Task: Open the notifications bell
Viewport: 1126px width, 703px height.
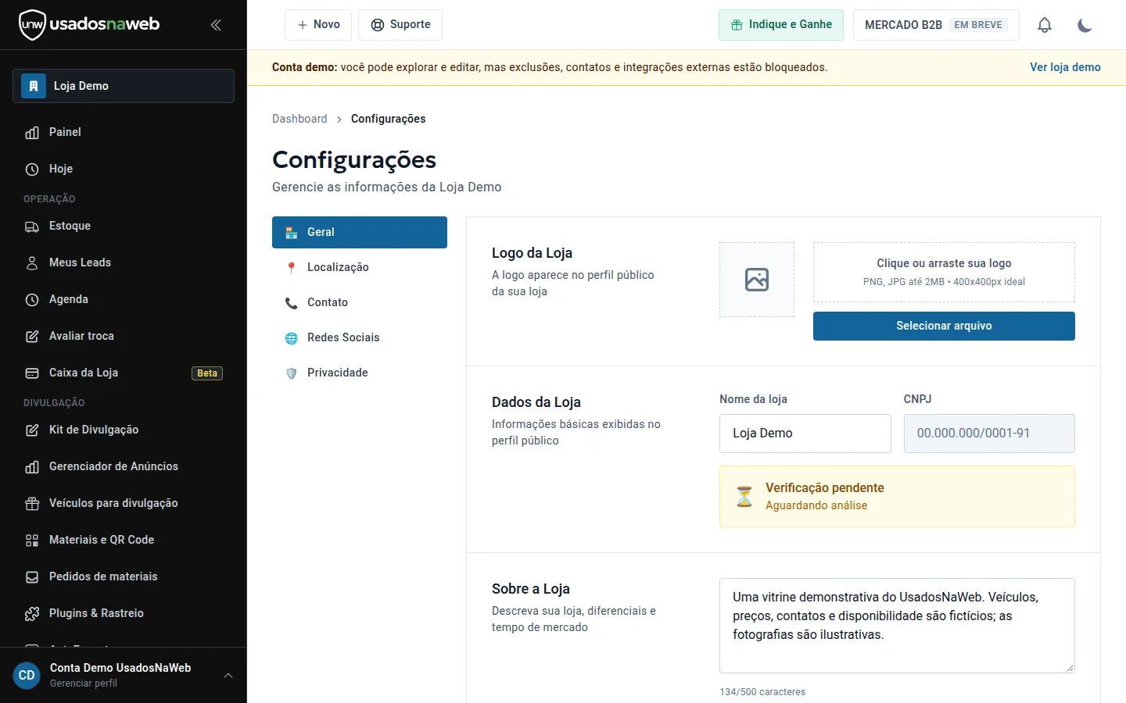Action: click(1045, 25)
